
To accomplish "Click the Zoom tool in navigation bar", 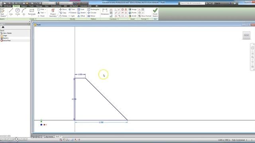I will pyautogui.click(x=253, y=57).
